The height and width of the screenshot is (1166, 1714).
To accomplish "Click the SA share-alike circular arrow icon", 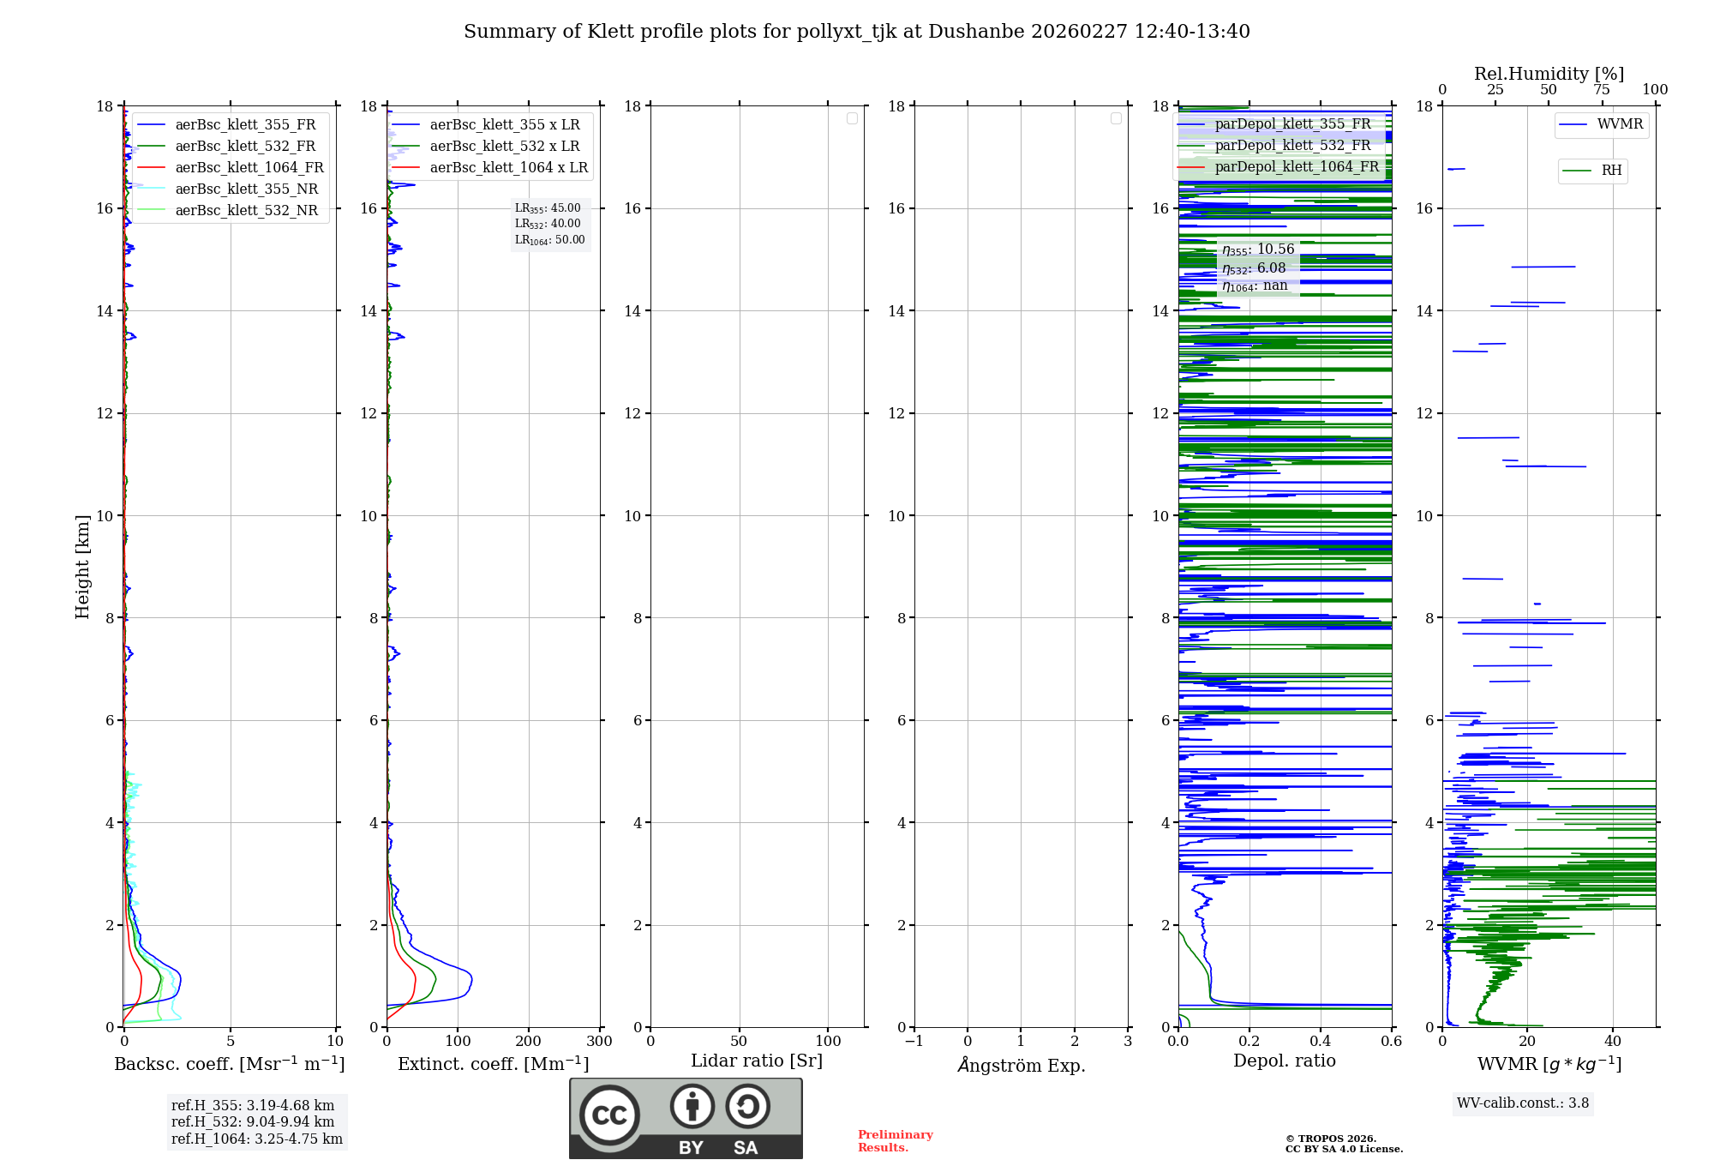I will tap(747, 1106).
